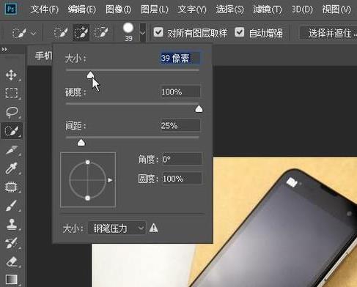This screenshot has width=357, height=287.
Task: Select the New selection quick-select mode
Action: (x=60, y=33)
